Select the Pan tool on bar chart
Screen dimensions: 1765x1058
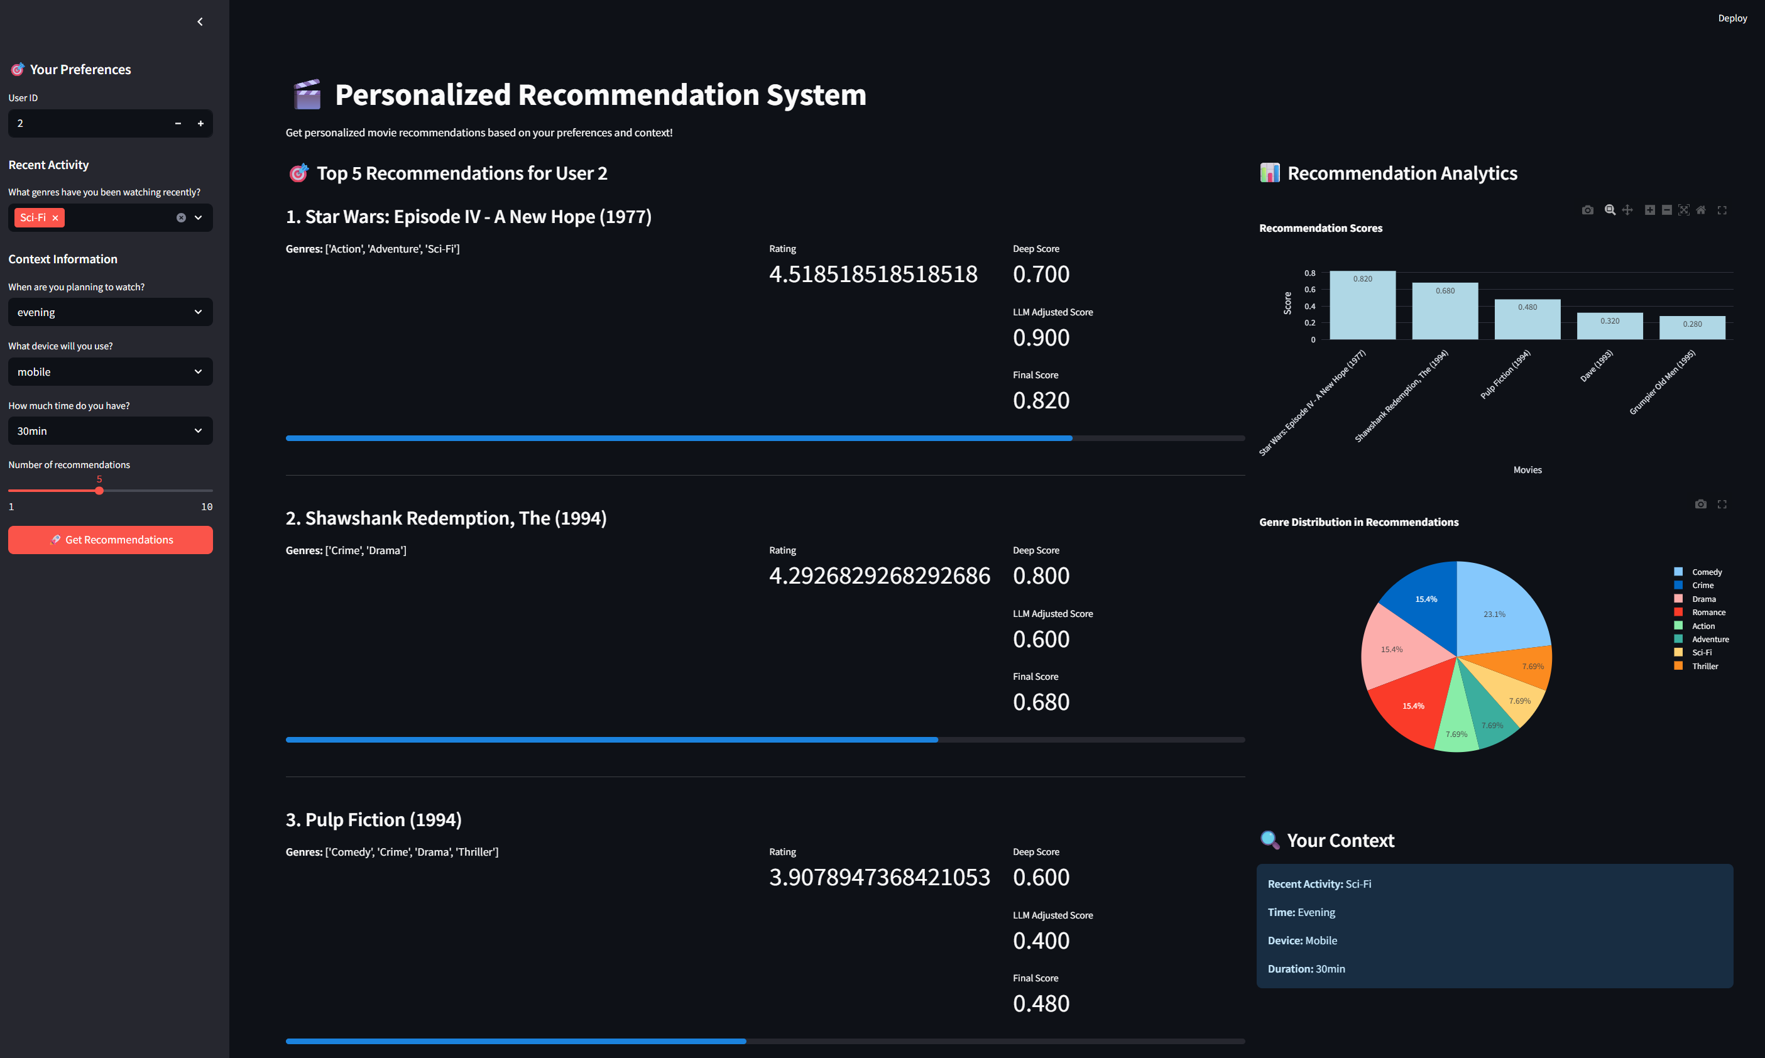(1627, 210)
